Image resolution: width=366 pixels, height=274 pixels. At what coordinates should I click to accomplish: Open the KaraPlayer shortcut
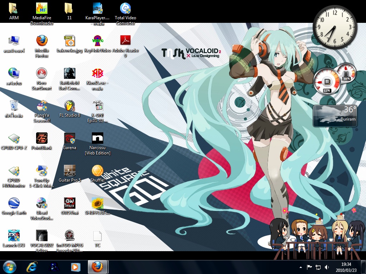coord(97,14)
